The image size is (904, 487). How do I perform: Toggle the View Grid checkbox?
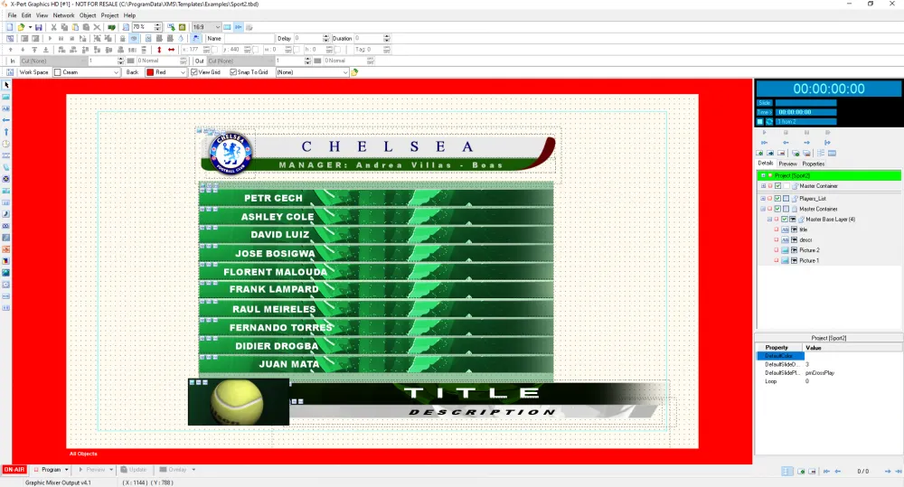194,72
